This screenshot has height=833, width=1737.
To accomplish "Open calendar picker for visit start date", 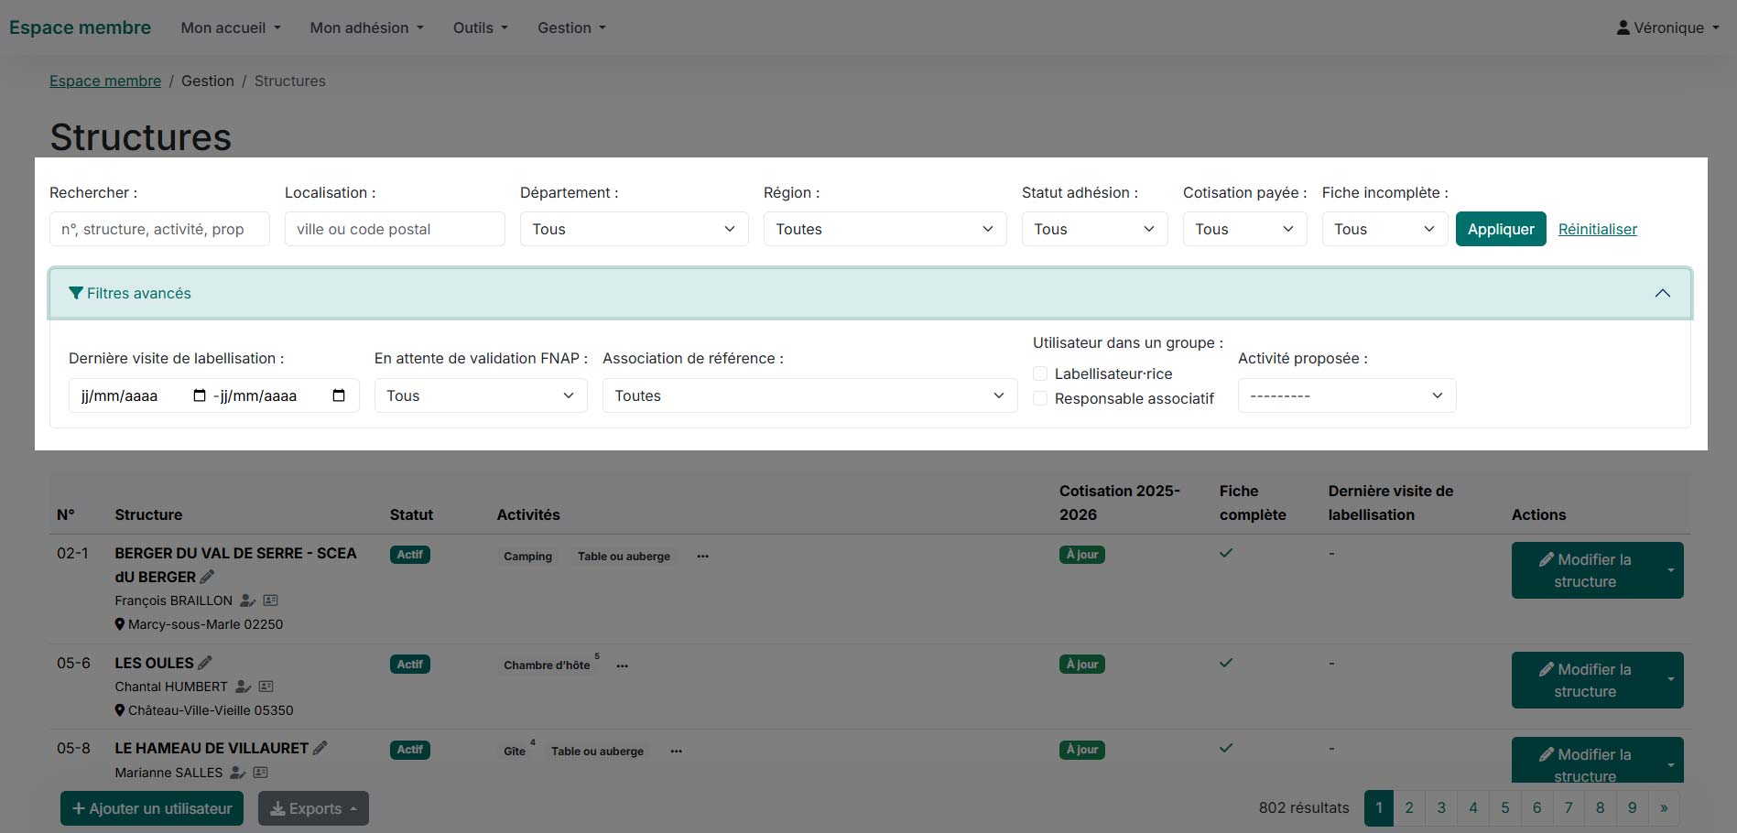I will tap(200, 395).
